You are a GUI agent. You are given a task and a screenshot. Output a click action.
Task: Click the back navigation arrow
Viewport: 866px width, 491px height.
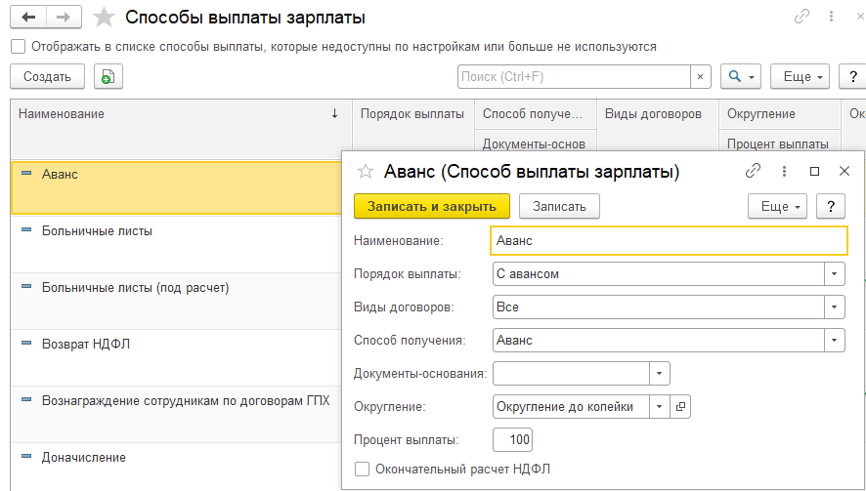(28, 17)
